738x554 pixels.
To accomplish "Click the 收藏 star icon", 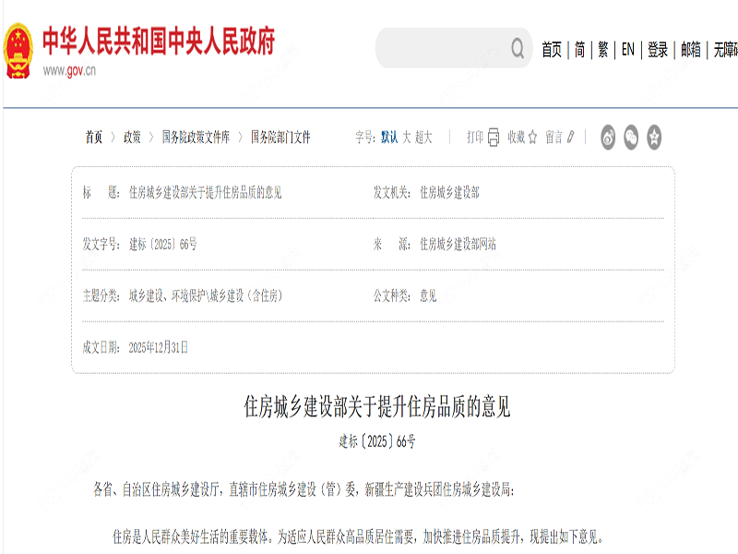I will point(532,137).
